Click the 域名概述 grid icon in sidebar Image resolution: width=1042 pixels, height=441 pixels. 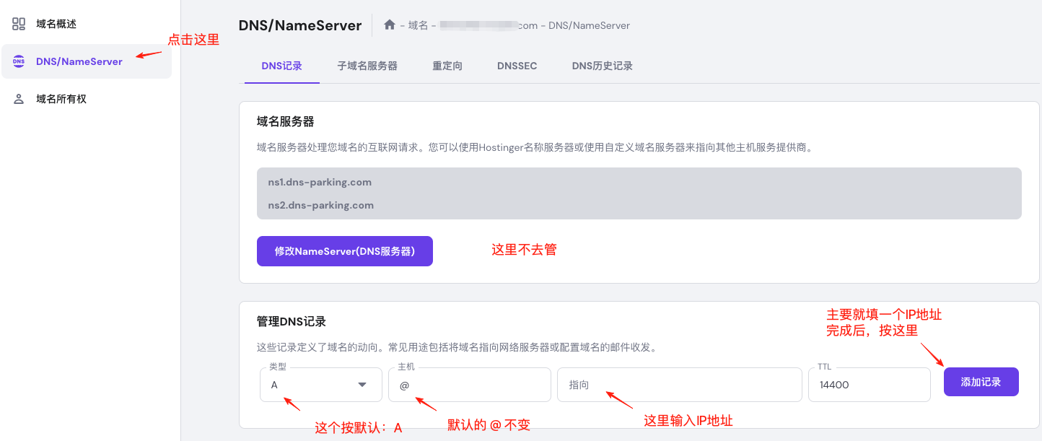pyautogui.click(x=19, y=24)
